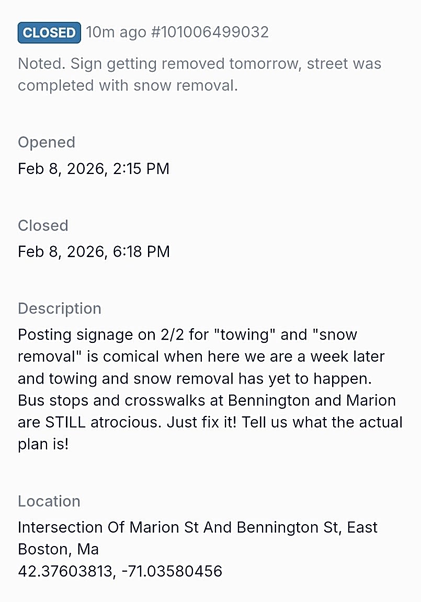Click the Opened label
This screenshot has width=421, height=602.
click(x=47, y=142)
